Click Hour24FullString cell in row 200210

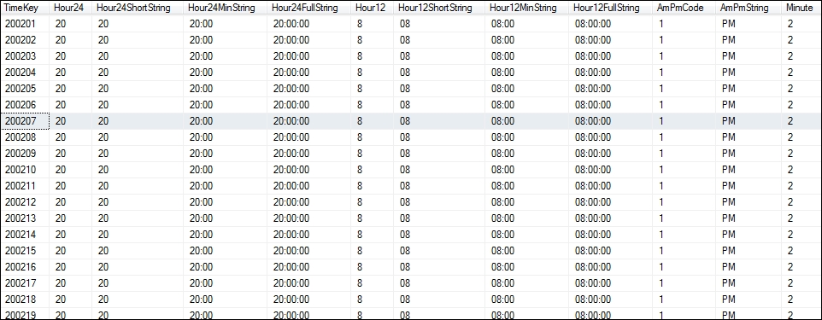click(x=308, y=170)
